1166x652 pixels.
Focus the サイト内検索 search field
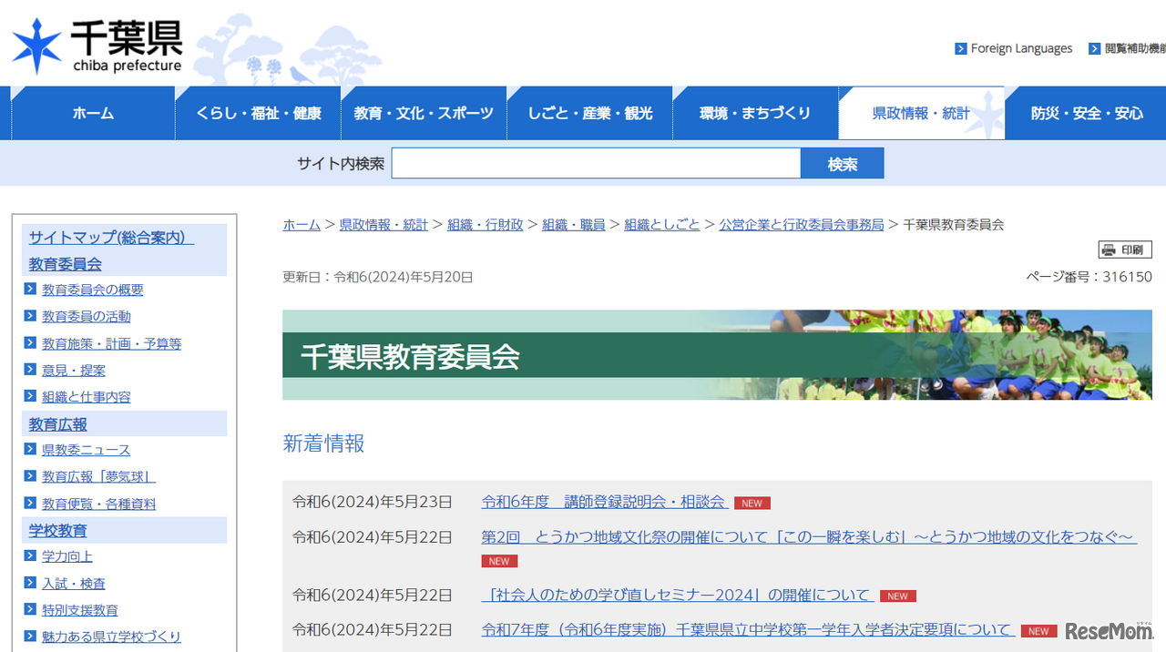pos(596,164)
